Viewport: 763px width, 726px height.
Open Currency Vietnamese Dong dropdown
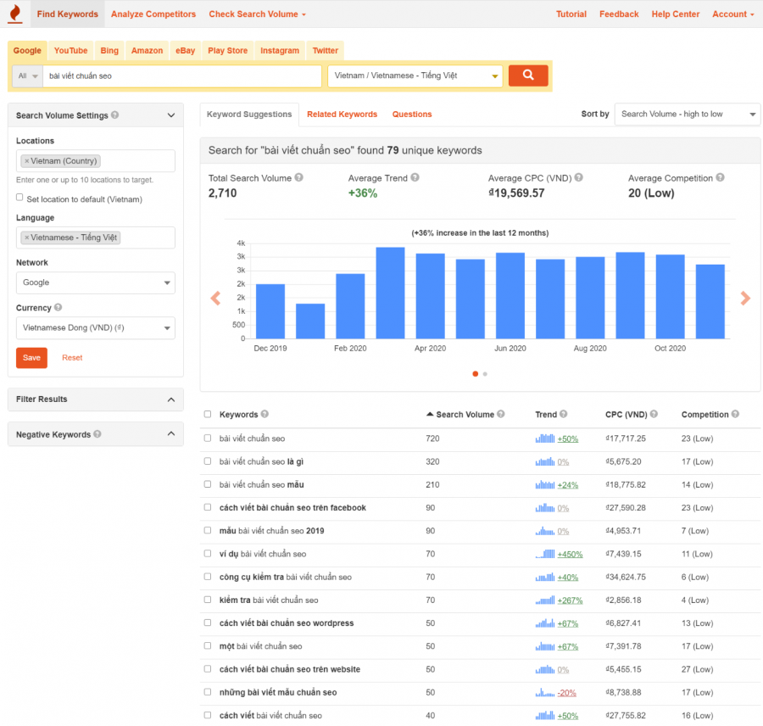coord(95,327)
